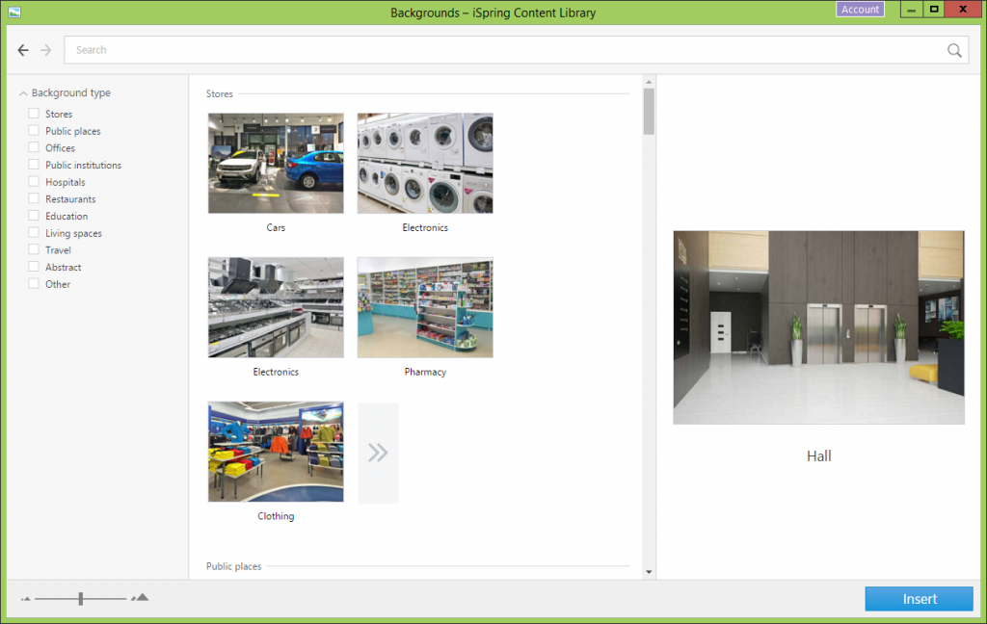Zoom out thumbnails using small triangle icon
987x624 pixels.
(x=28, y=598)
